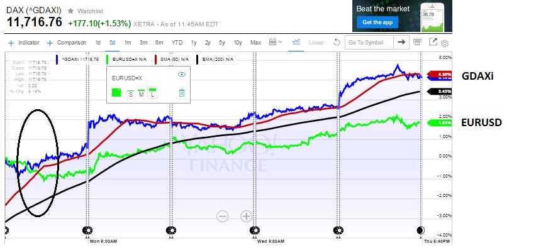
Task: Choose small line thickness S
Action: [x=131, y=93]
